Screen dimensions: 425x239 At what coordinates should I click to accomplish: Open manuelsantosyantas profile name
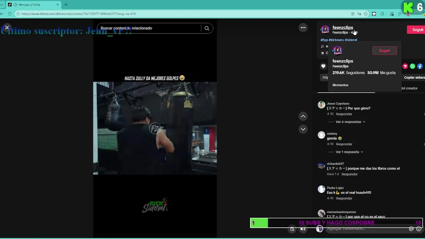(x=341, y=212)
